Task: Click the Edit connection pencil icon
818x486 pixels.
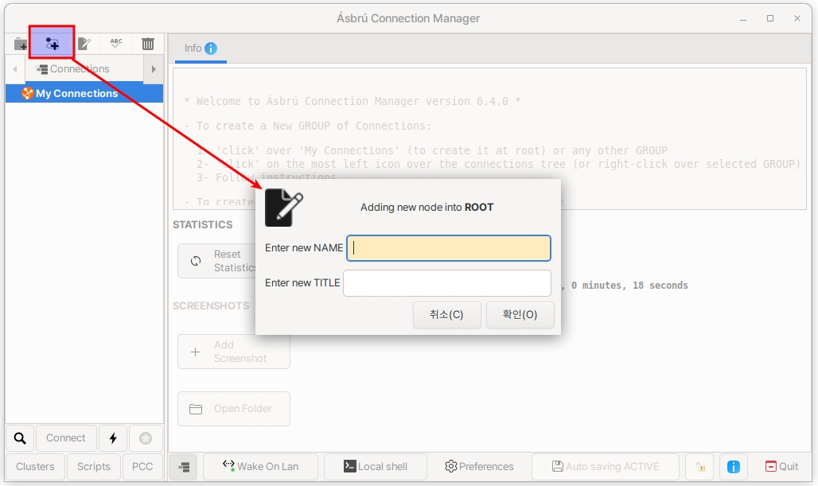Action: coord(84,44)
